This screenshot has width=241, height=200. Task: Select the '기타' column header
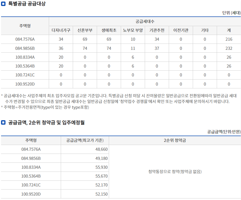click(205, 30)
